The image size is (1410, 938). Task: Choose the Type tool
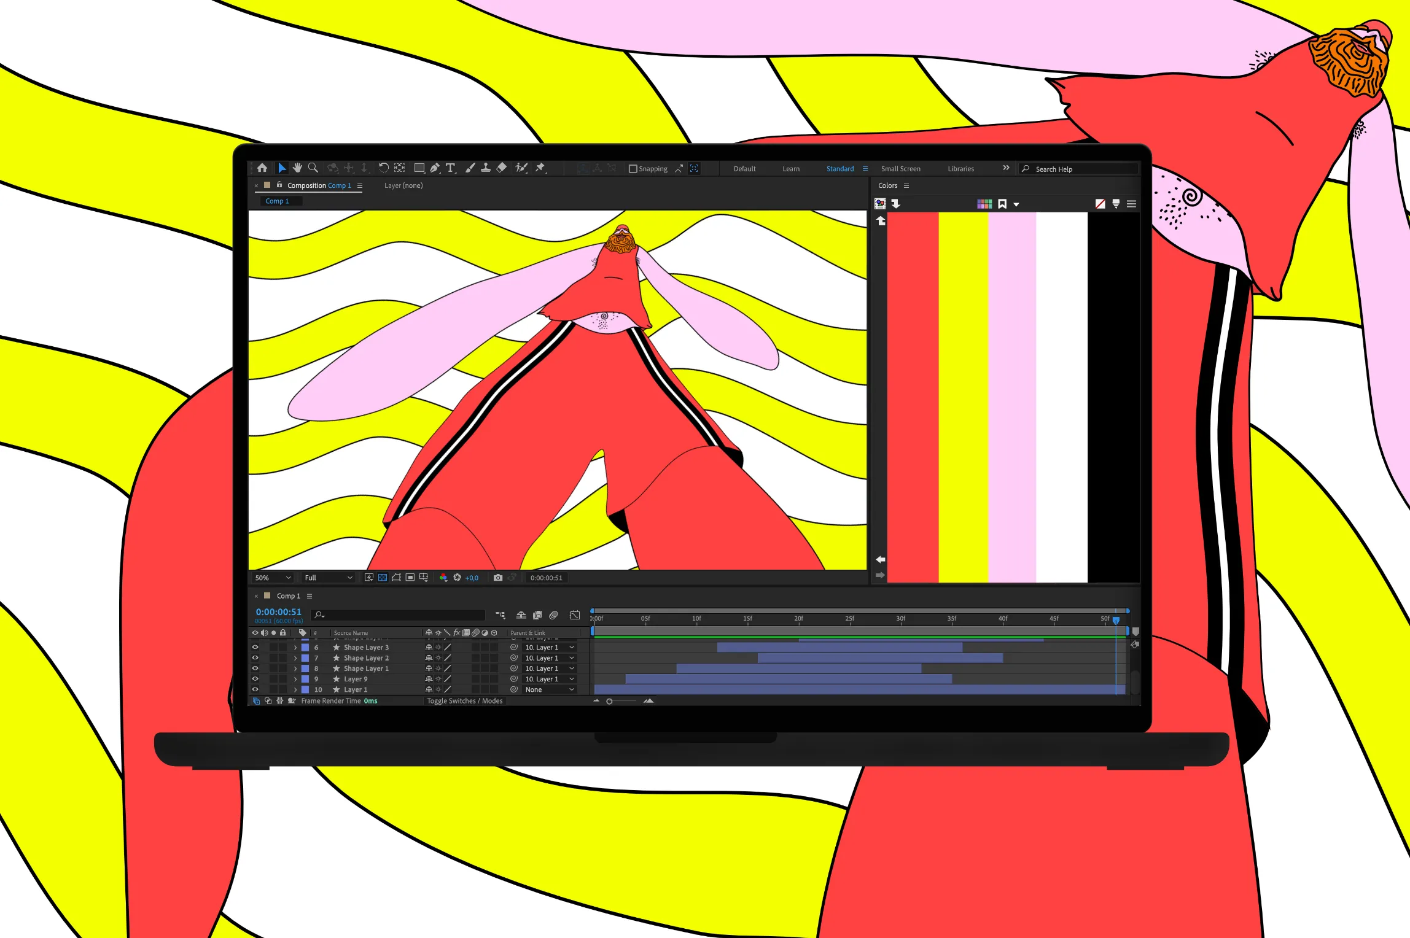pyautogui.click(x=451, y=168)
